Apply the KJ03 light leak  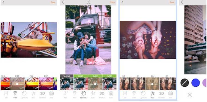pos(109,82)
